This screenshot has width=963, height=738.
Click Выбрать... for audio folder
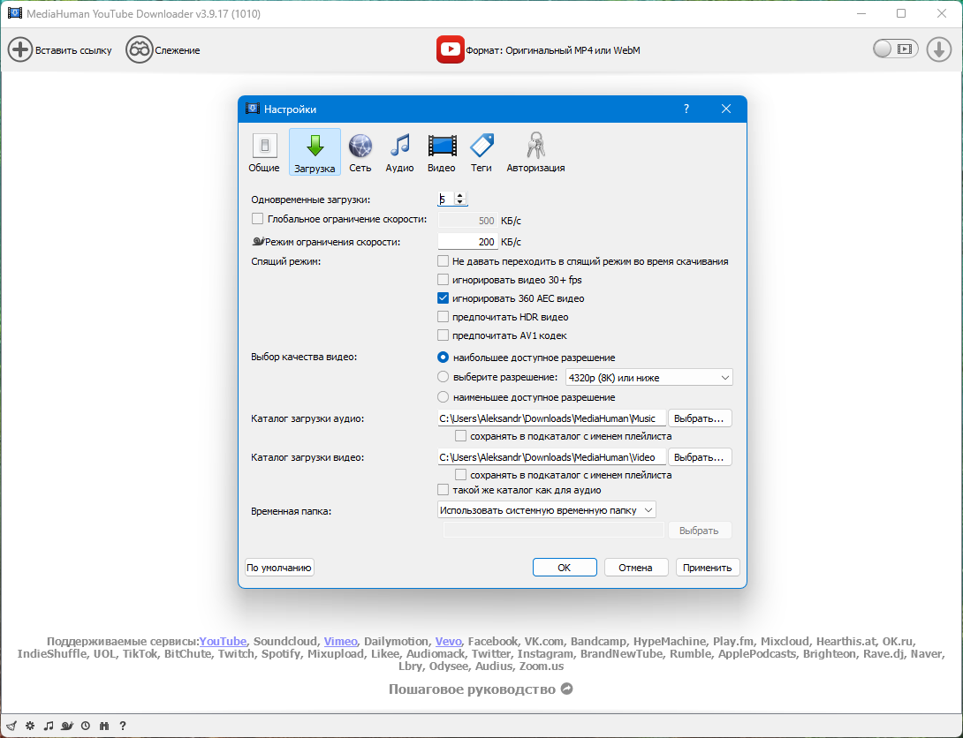click(699, 418)
